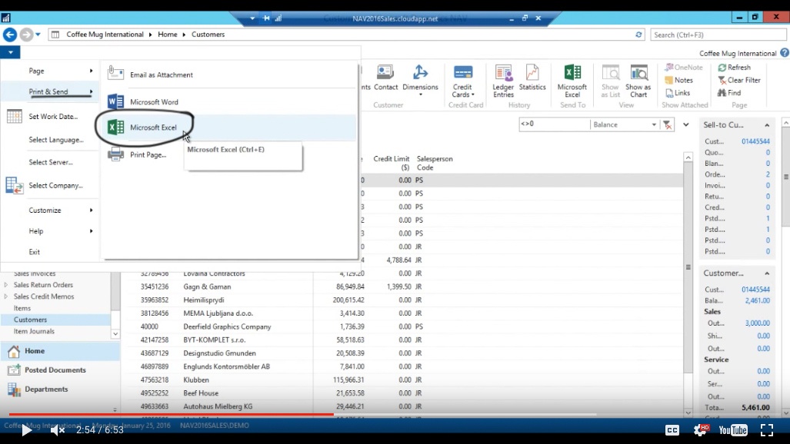Choose Select Server from the menu
Screen dimensions: 790x444
click(x=50, y=162)
